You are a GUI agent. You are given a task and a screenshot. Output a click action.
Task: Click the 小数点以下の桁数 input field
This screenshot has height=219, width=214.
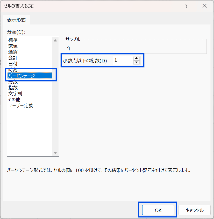pyautogui.click(x=123, y=60)
